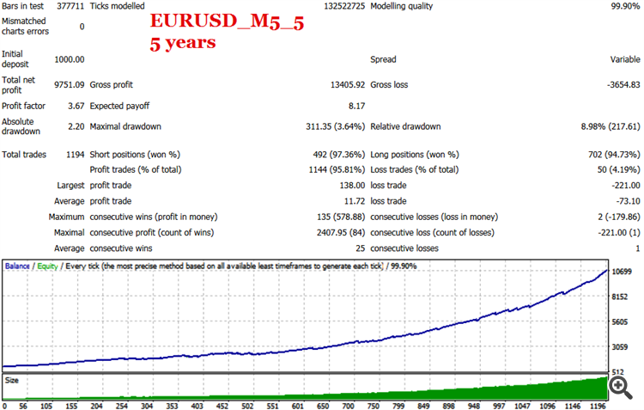This screenshot has width=644, height=410.
Task: Click the 'Relative drawdown' label
Action: [405, 126]
